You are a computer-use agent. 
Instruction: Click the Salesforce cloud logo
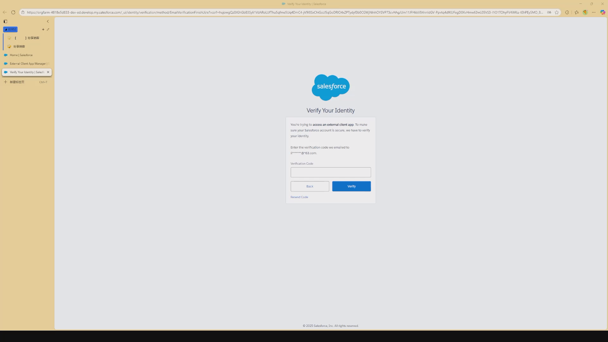tap(331, 87)
